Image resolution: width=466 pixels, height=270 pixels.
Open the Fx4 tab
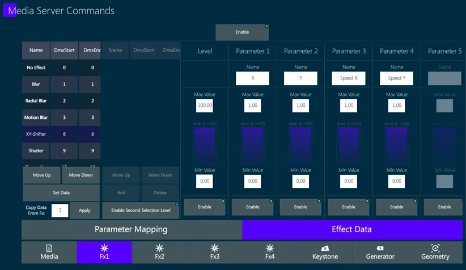(270, 252)
